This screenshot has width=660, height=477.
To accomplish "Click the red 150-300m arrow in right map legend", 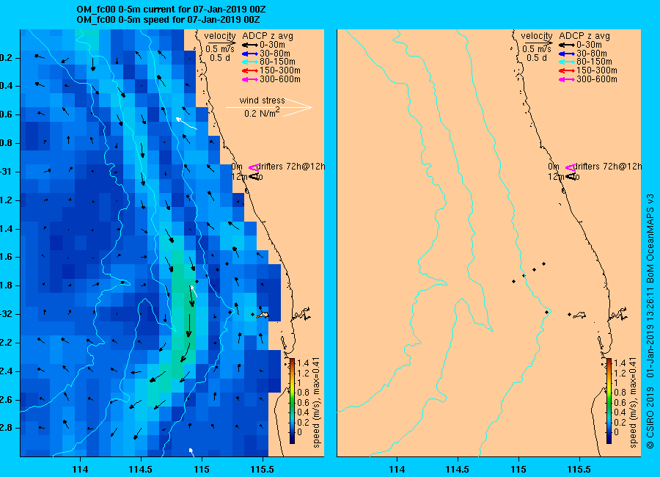I will pyautogui.click(x=567, y=70).
